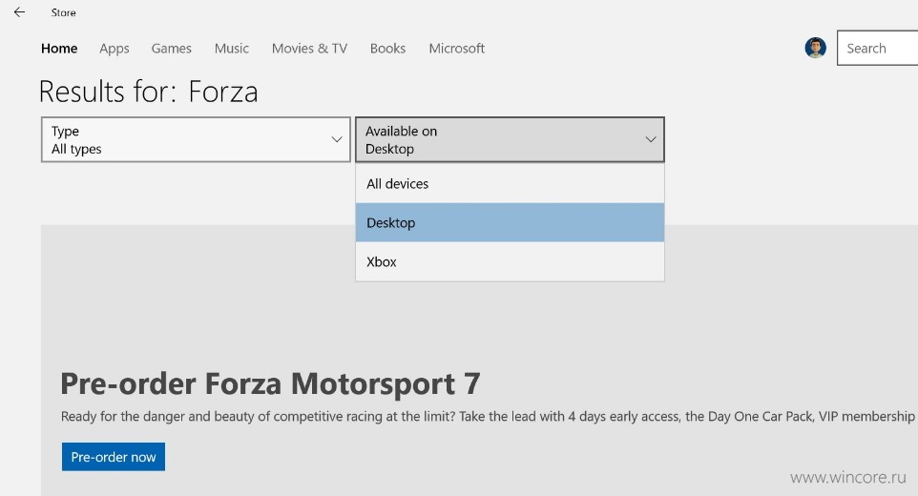918x496 pixels.
Task: Choose Desktop in the device list
Action: coord(510,223)
